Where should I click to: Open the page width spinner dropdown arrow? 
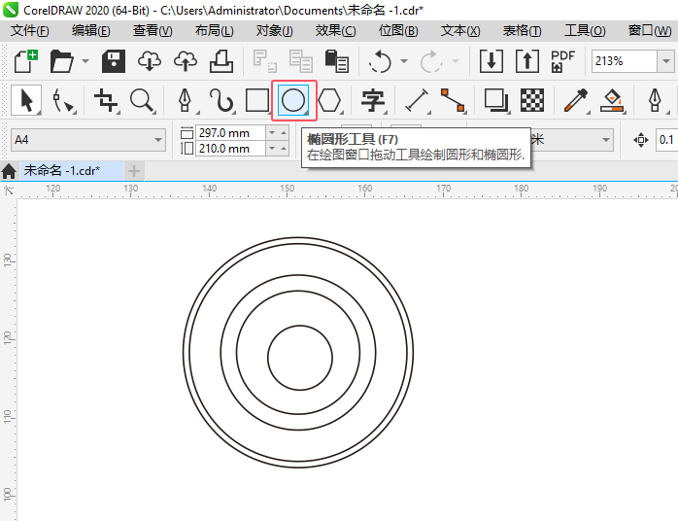pyautogui.click(x=272, y=132)
